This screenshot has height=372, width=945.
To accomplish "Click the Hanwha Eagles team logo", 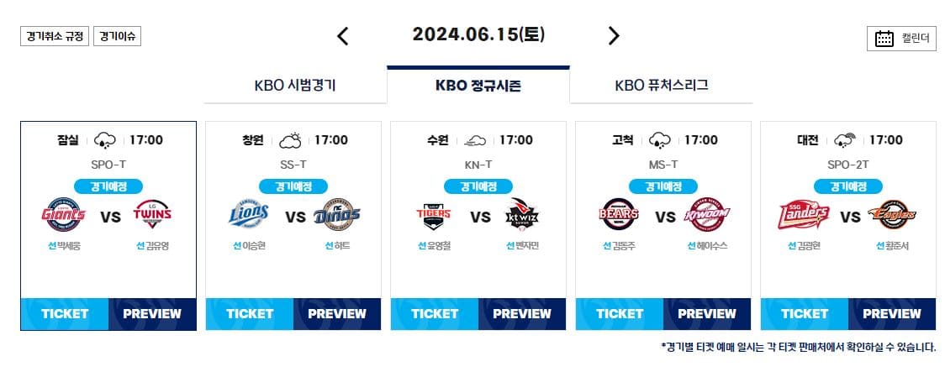I will 893,215.
